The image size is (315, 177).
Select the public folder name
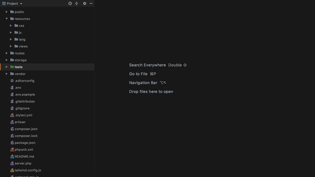point(19,12)
